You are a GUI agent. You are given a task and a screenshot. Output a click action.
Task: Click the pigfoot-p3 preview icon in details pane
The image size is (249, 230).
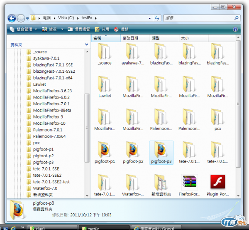[17, 210]
